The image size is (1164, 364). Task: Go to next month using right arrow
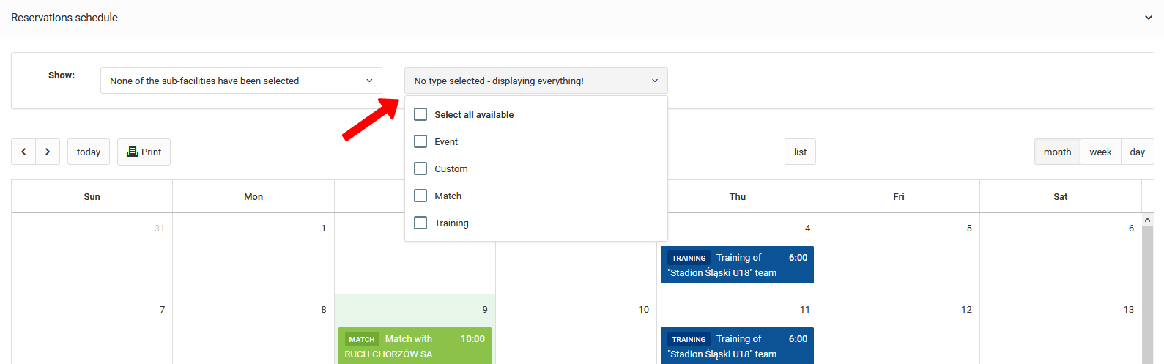click(x=48, y=152)
